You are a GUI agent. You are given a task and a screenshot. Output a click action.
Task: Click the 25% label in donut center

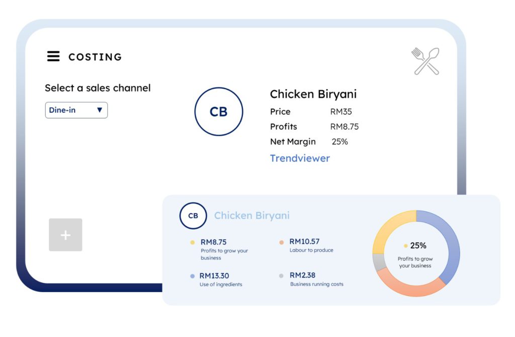(418, 246)
